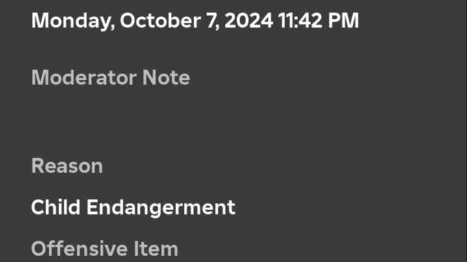Click the PM indicator in the timestamp
Screen dimensions: 467x262
(x=346, y=20)
